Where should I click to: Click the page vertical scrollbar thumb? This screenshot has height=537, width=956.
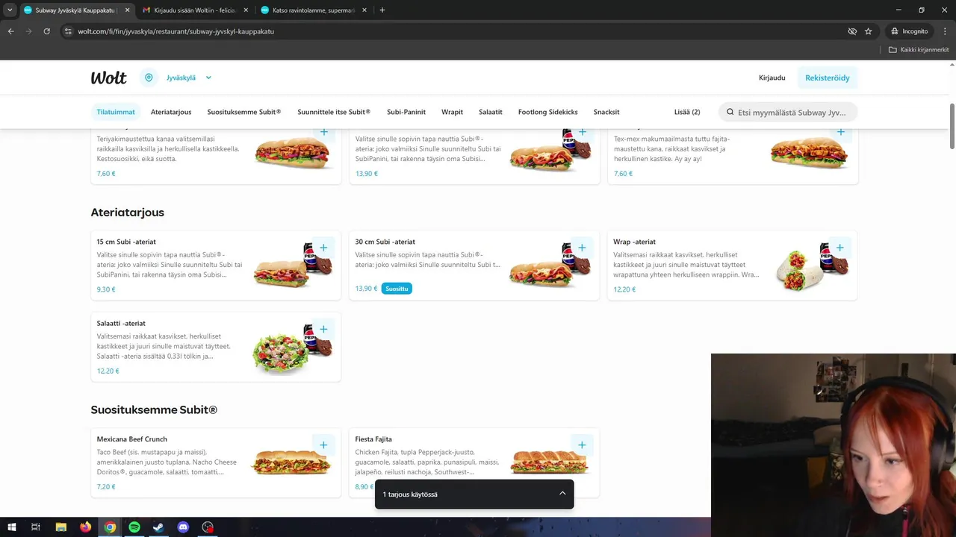coord(952,126)
